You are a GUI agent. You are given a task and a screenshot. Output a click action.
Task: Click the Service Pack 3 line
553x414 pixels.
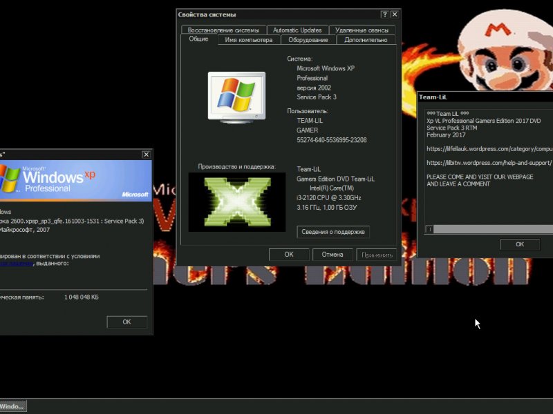[x=317, y=97]
